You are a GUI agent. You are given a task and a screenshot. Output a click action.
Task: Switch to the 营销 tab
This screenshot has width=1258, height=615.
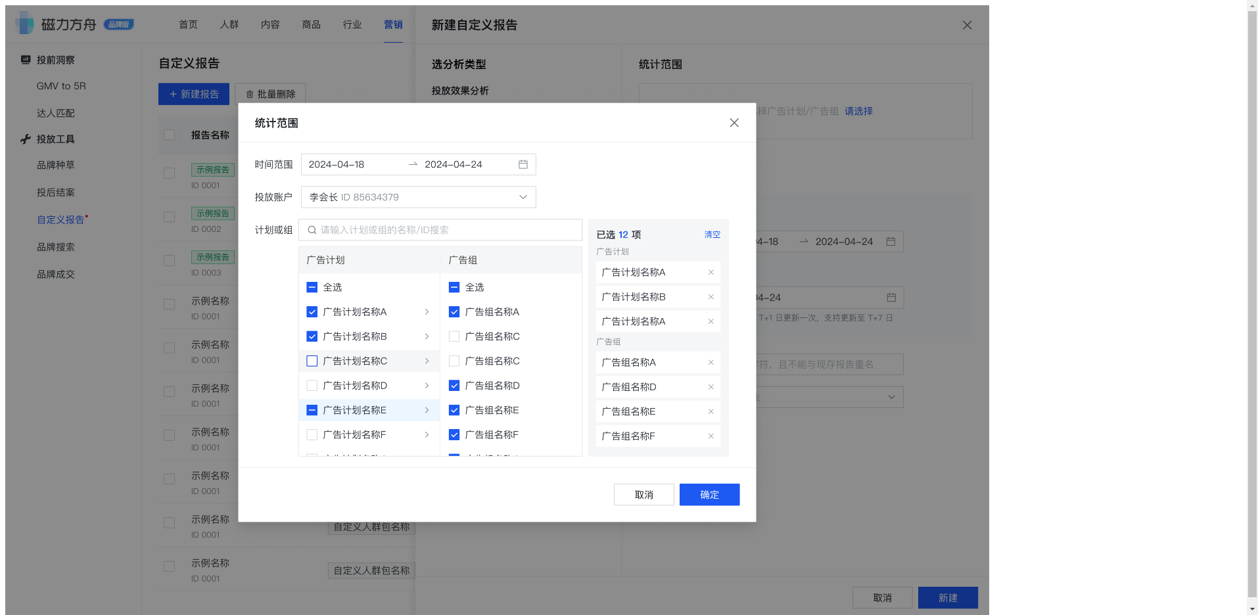point(393,24)
